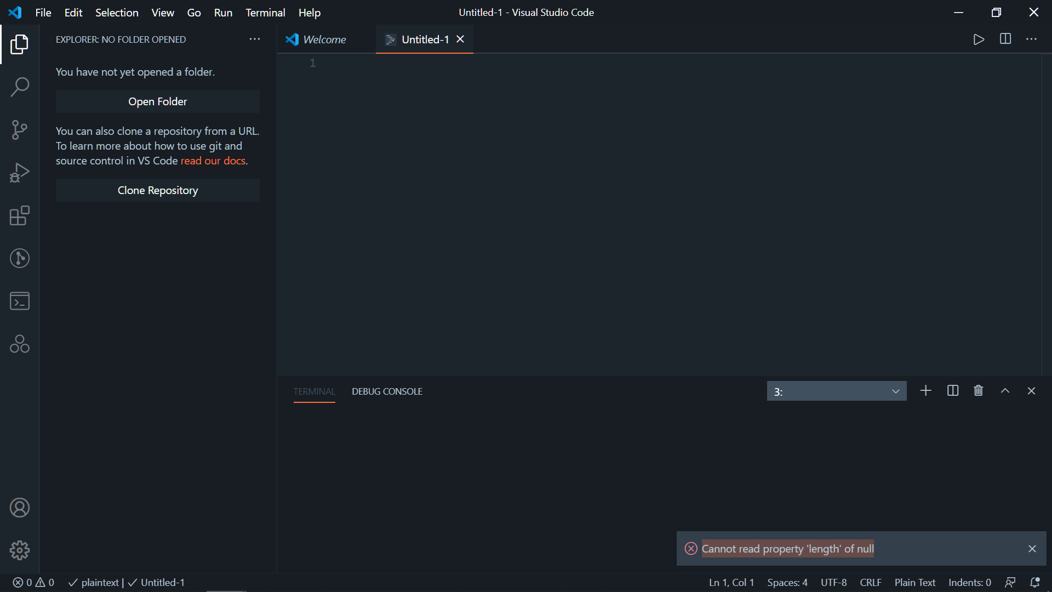Kill the terminal with trash icon
Viewport: 1052px width, 592px height.
(x=979, y=391)
